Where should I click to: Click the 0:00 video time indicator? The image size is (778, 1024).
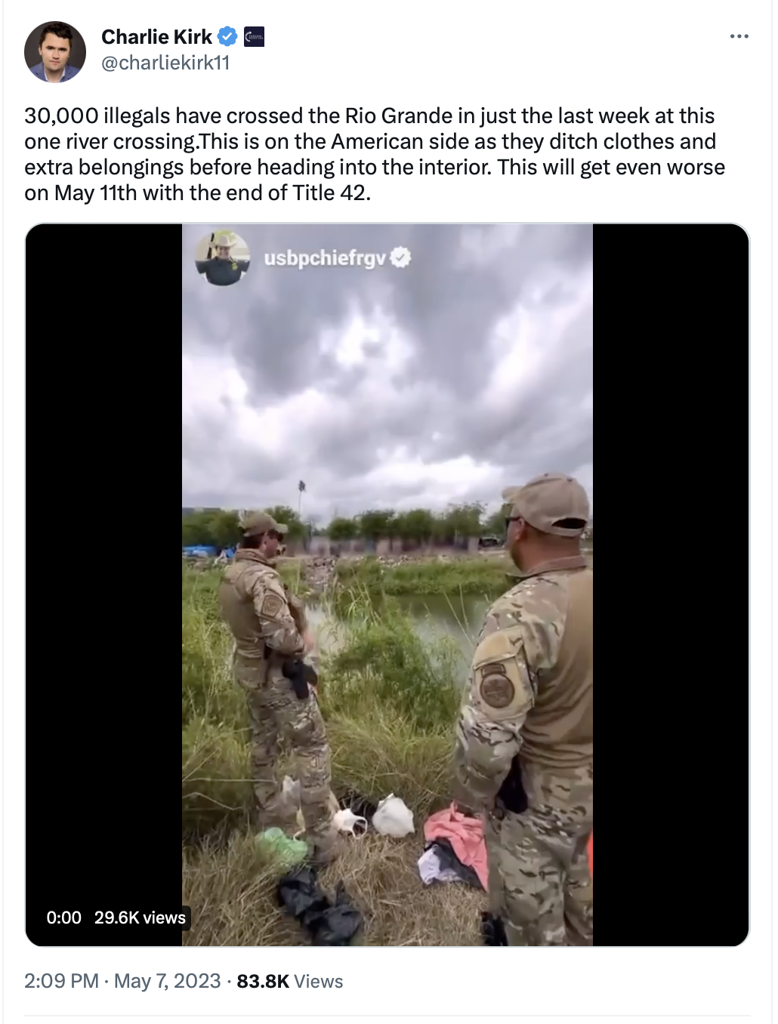63,918
